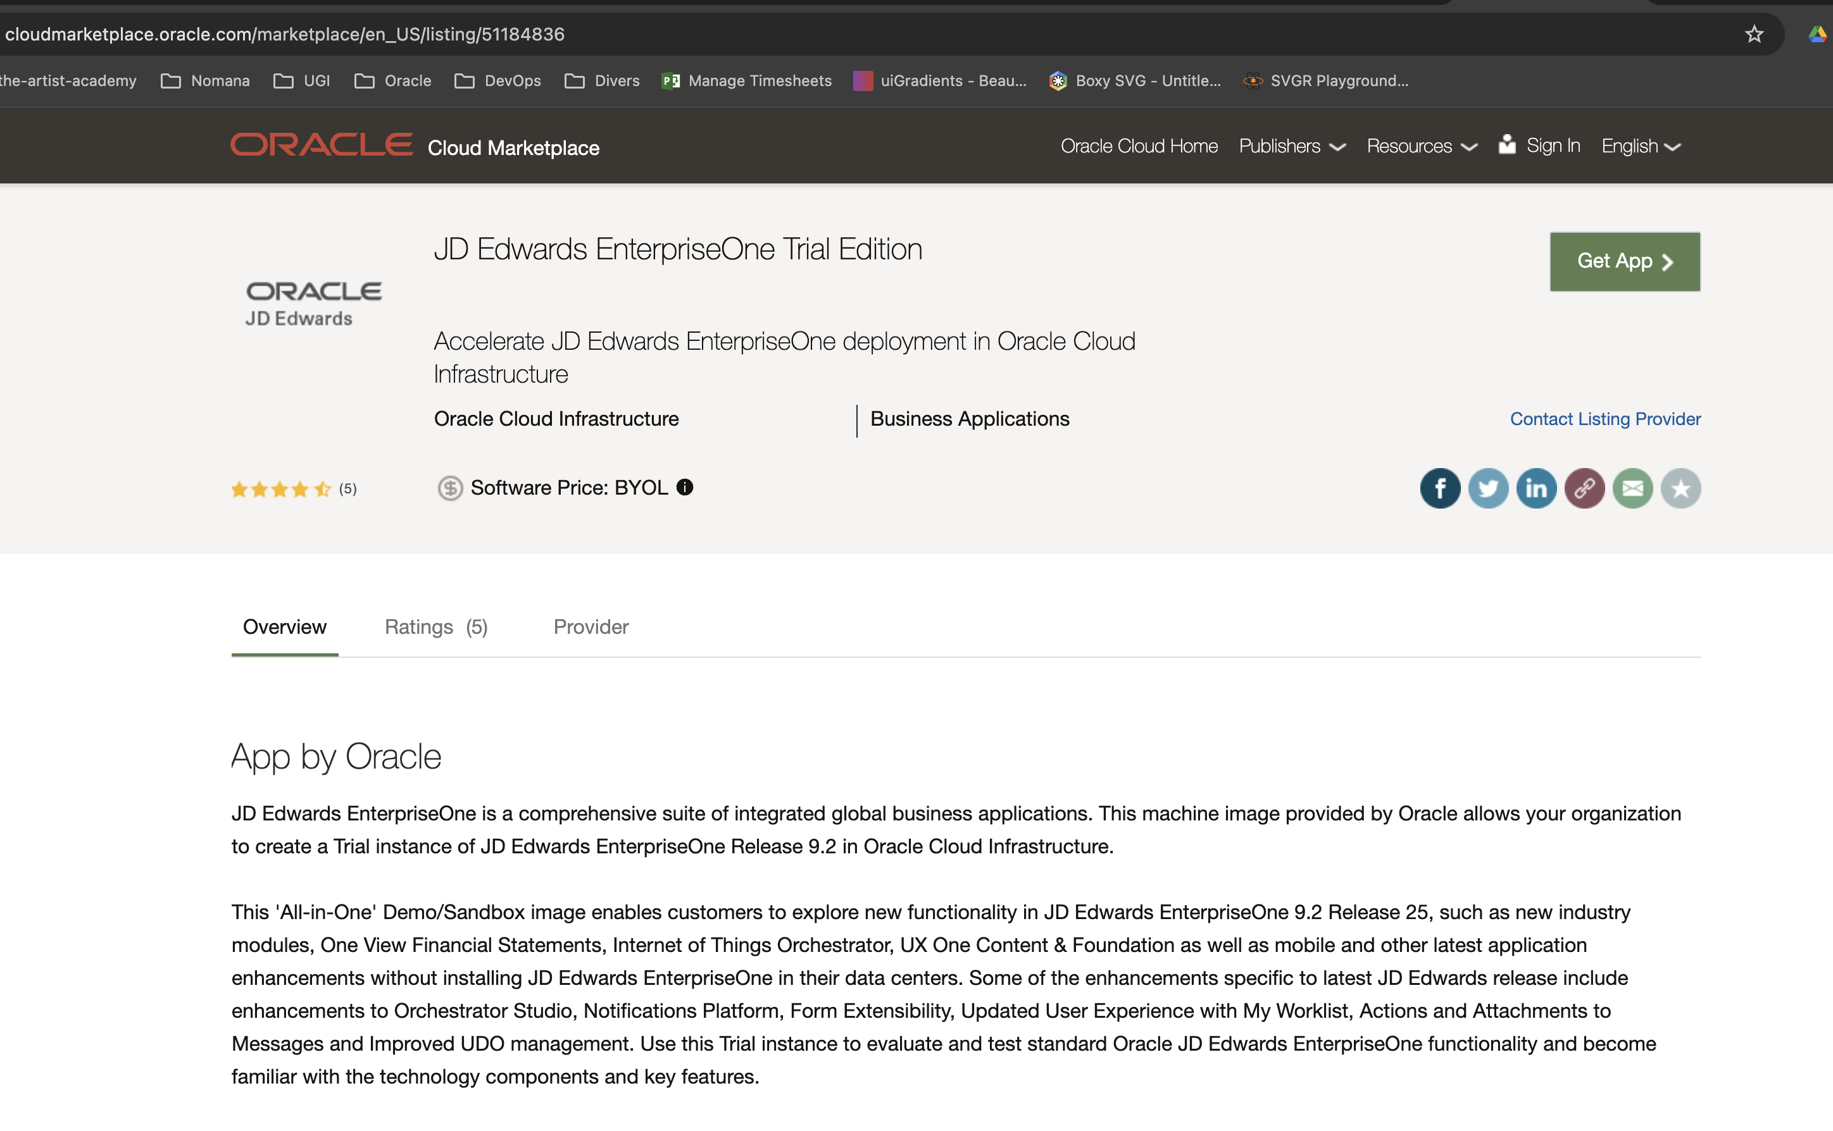Click the BYOL price info icon

[684, 487]
